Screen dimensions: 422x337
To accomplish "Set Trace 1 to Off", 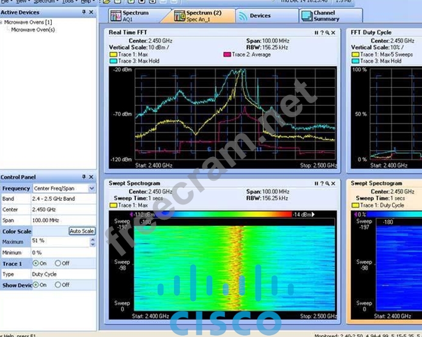I will (x=59, y=264).
